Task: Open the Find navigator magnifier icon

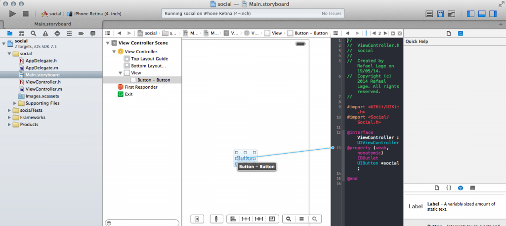Action: [34, 33]
